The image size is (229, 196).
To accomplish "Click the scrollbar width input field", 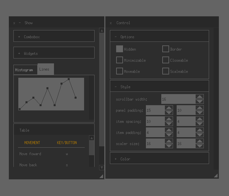I will (179, 99).
